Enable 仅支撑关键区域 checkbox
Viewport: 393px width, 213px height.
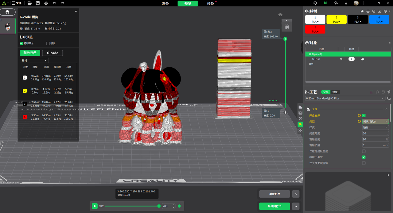[x=364, y=163]
